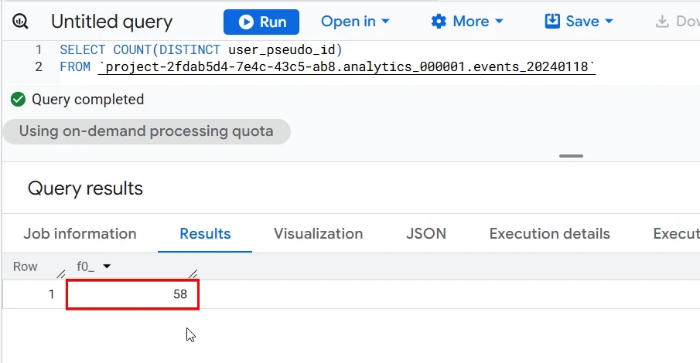Screen dimensions: 700x363
Task: Click the Download icon in the toolbar
Action: coord(662,22)
